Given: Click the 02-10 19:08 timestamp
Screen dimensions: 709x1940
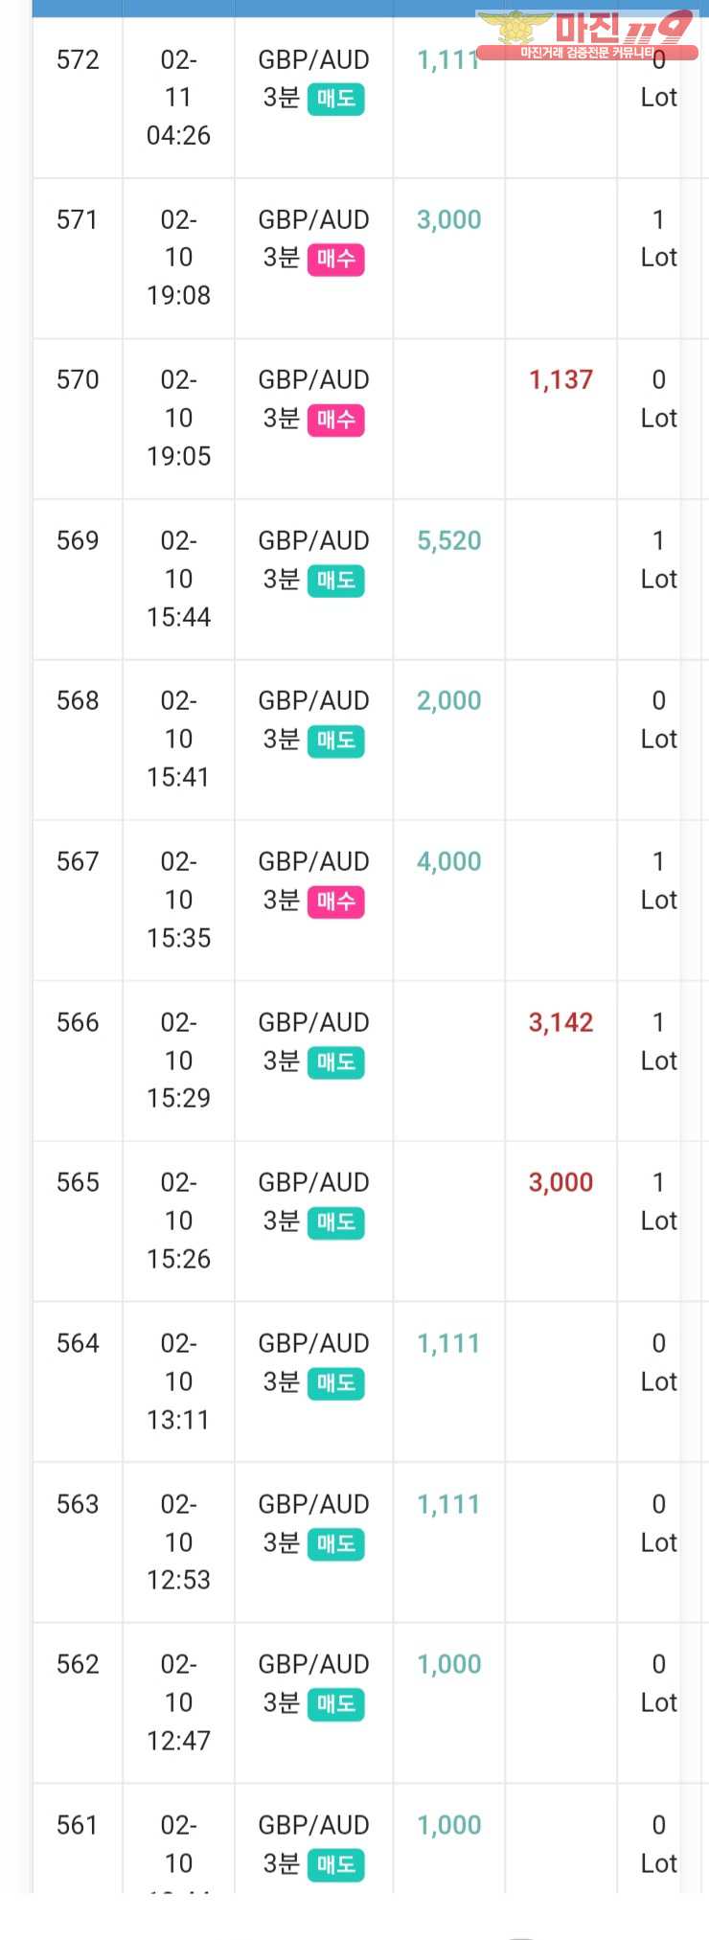Looking at the screenshot, I should (178, 258).
